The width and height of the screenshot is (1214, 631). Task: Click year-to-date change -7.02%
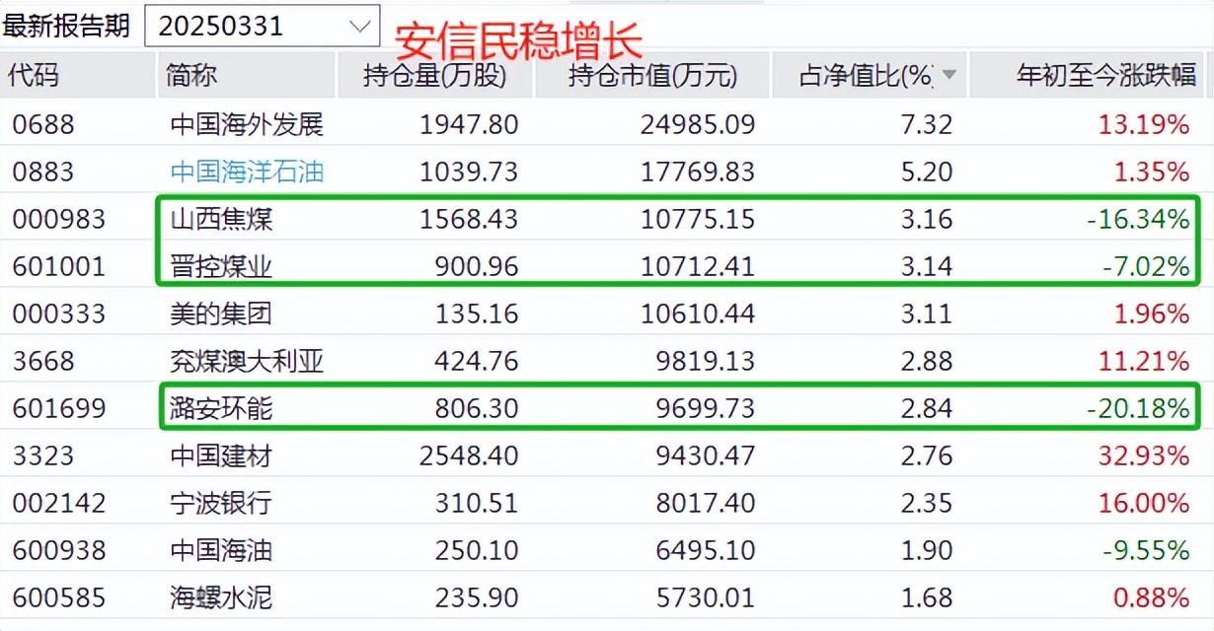click(x=1146, y=266)
